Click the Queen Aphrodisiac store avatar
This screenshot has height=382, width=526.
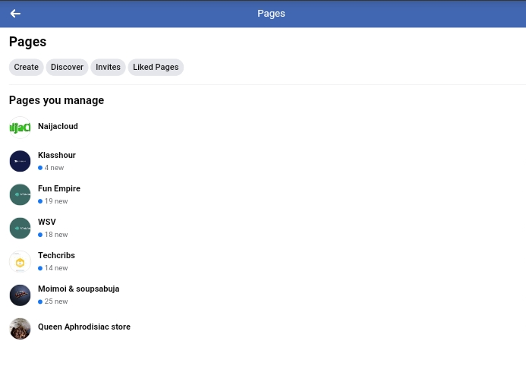20,329
